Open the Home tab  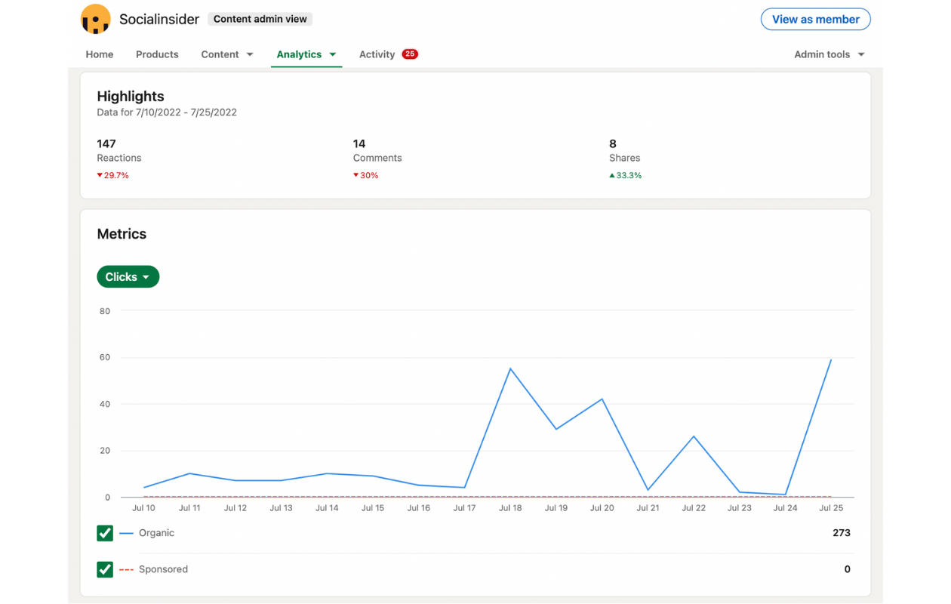click(x=100, y=54)
